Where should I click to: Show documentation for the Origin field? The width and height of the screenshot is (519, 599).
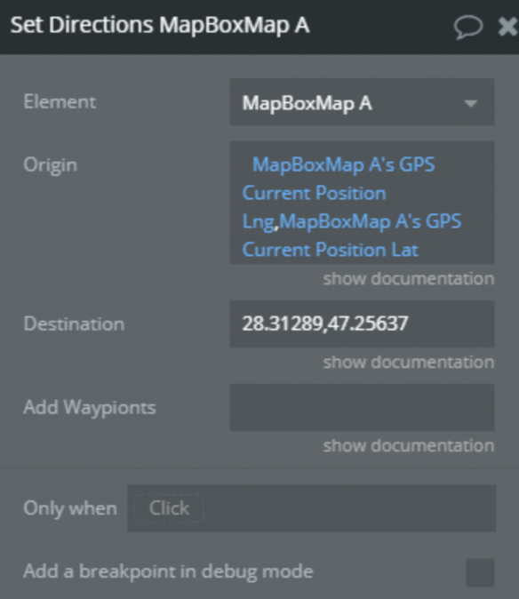tap(409, 279)
